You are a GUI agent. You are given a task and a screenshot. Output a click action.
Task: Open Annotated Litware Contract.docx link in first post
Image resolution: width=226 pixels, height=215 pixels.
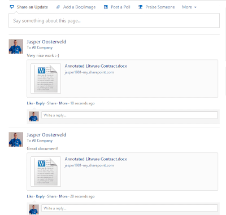coord(95,66)
